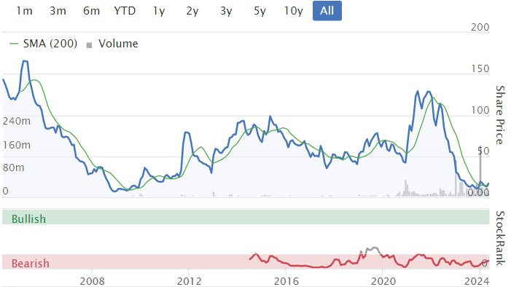The width and height of the screenshot is (511, 287).
Task: Select the 3y time range
Action: pyautogui.click(x=226, y=11)
